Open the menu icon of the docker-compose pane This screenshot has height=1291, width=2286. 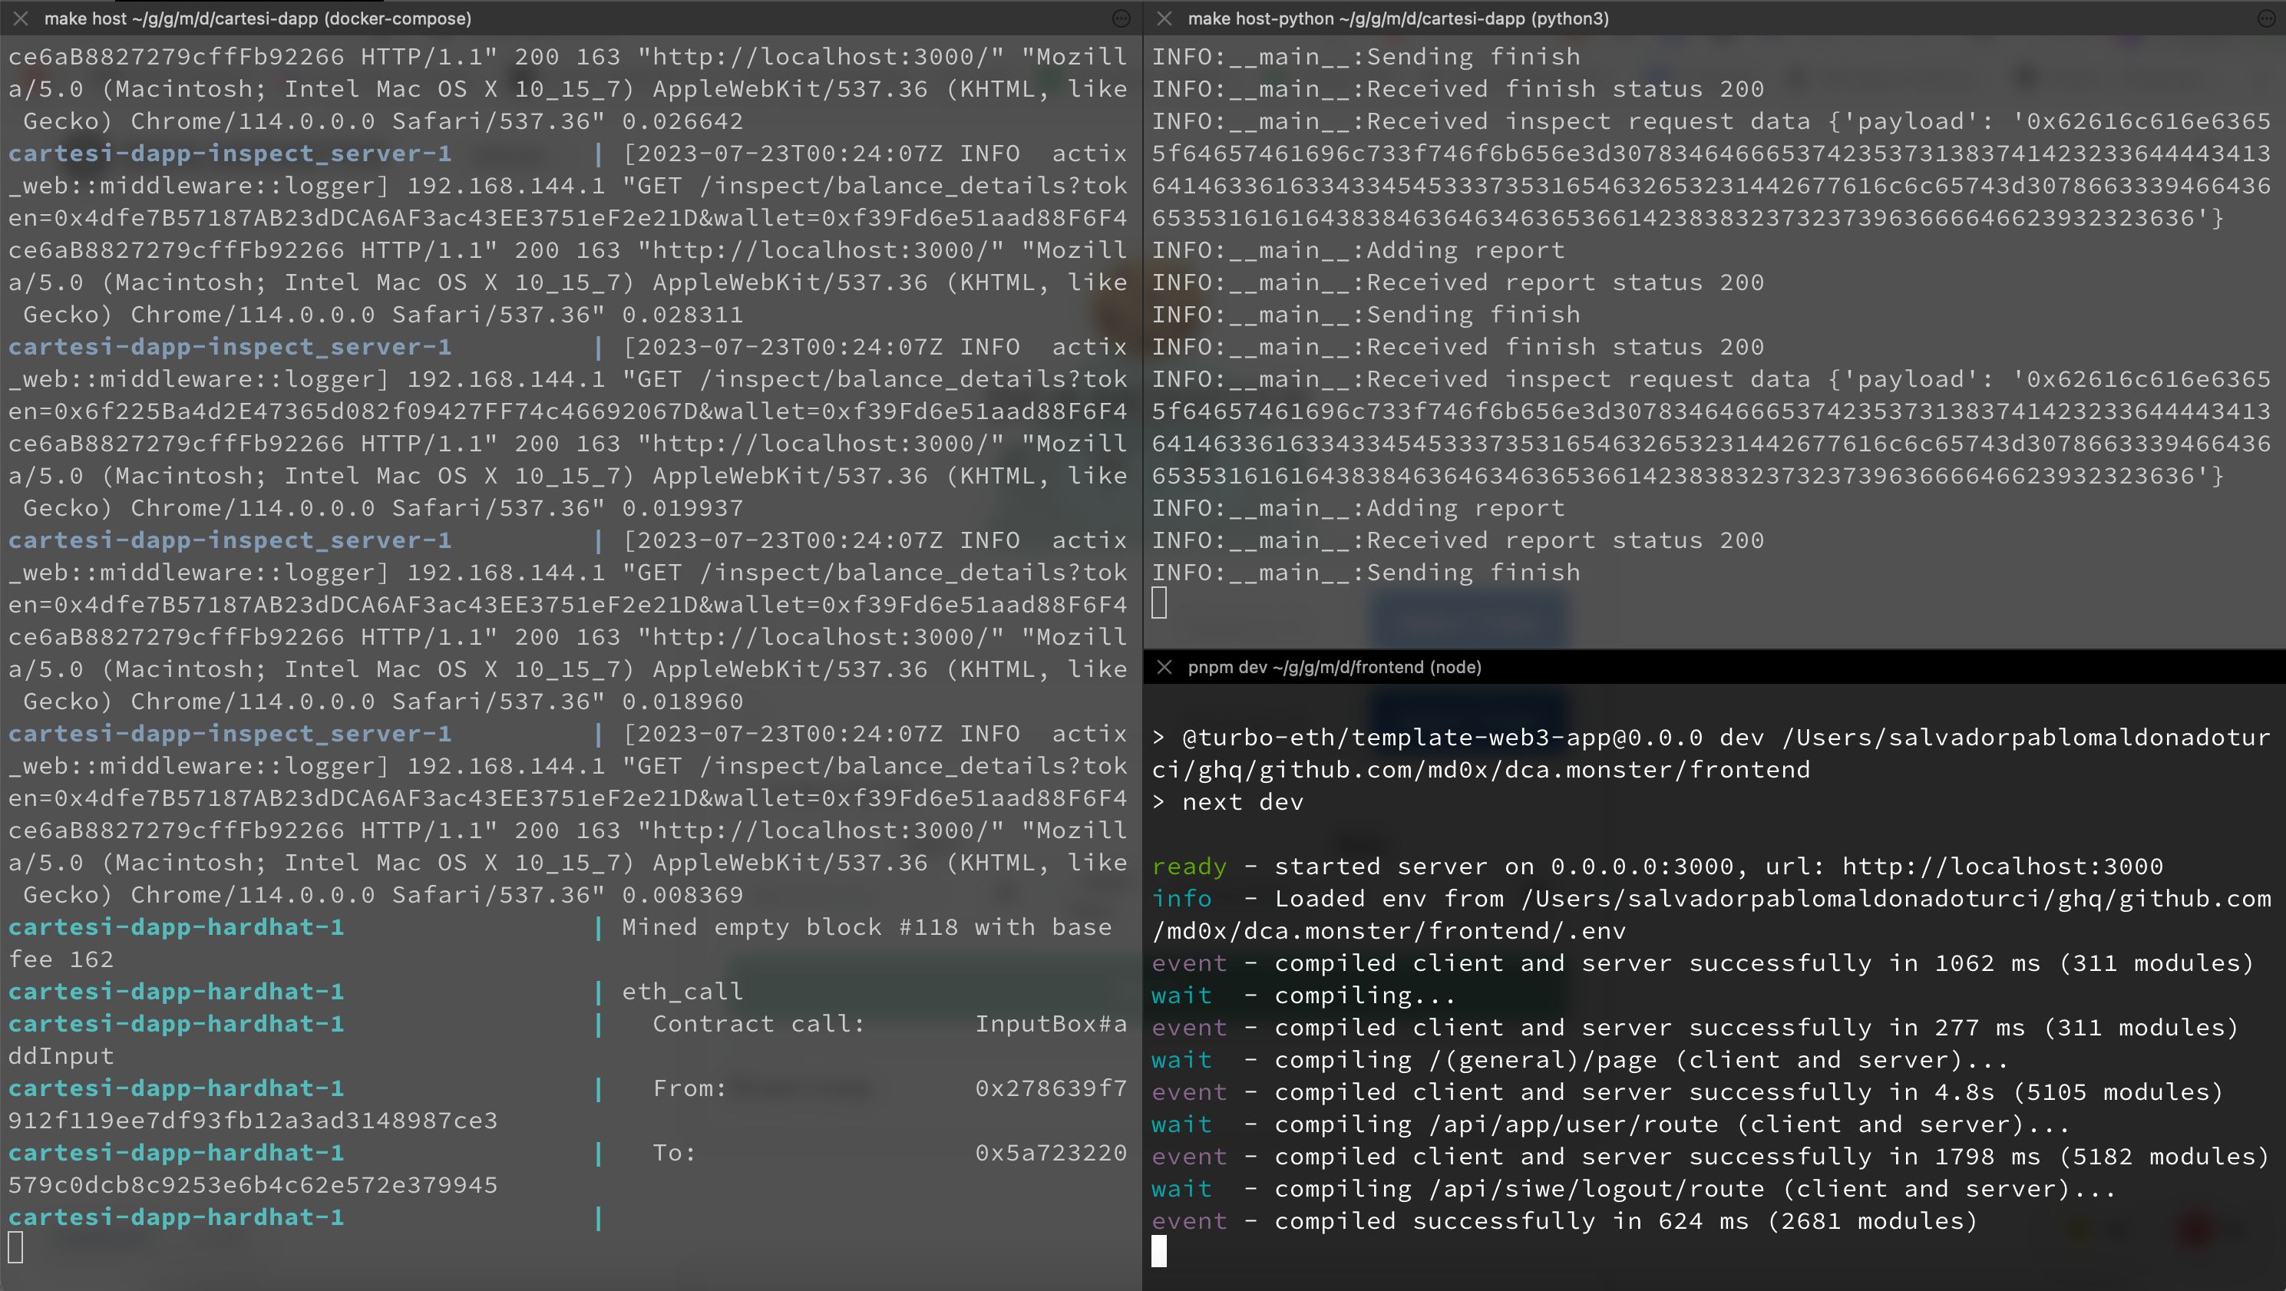click(1122, 18)
